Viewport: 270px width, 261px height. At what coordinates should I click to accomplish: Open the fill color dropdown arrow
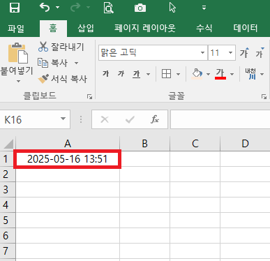(208, 74)
